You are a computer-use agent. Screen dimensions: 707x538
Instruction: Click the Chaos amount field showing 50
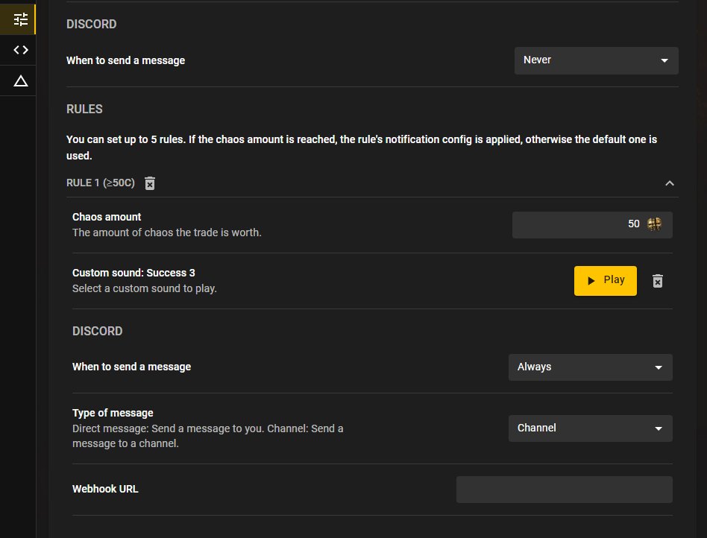click(x=592, y=224)
